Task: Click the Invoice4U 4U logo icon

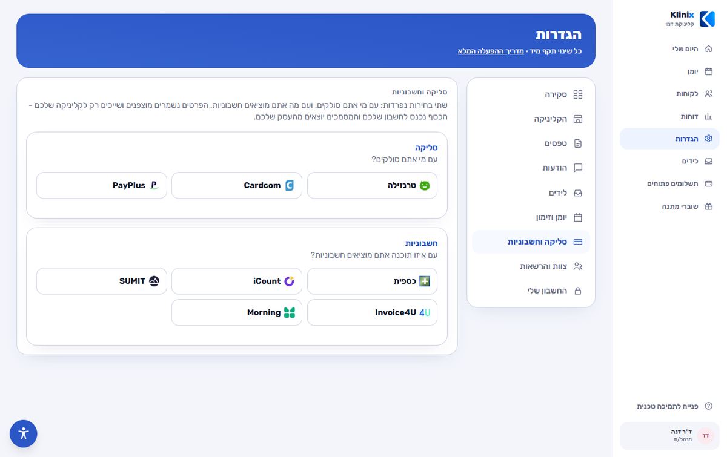Action: pos(425,312)
